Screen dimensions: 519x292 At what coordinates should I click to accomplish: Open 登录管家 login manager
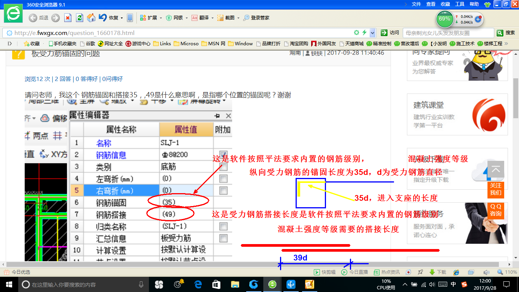256,17
